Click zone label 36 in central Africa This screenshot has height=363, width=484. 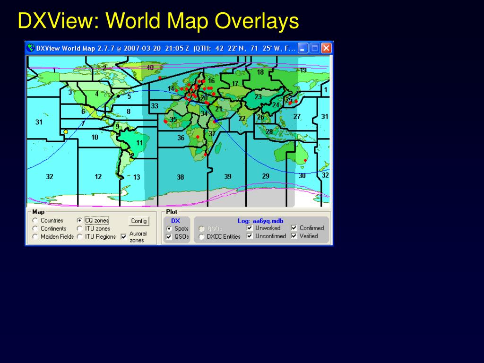coord(181,138)
